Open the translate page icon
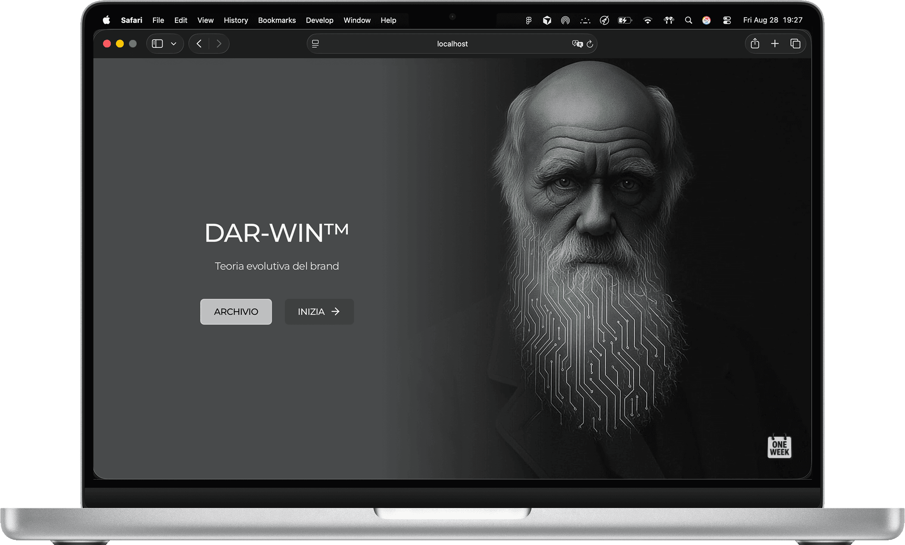The height and width of the screenshot is (545, 905). 577,43
